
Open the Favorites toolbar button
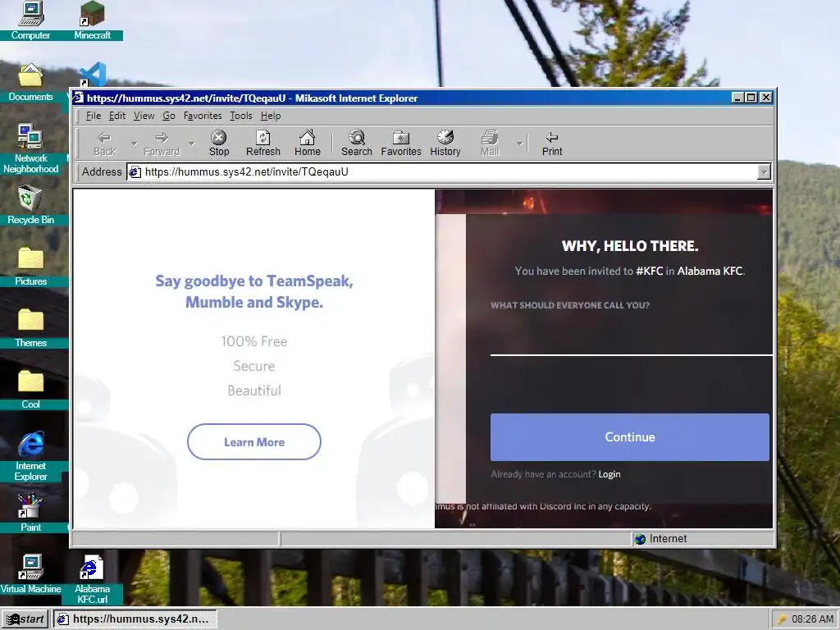tap(400, 144)
